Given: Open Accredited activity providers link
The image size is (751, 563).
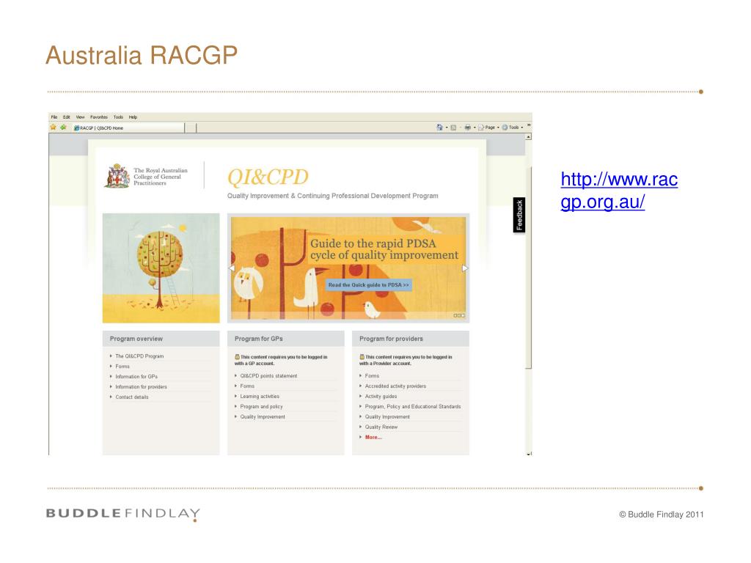Looking at the screenshot, I should coord(395,386).
